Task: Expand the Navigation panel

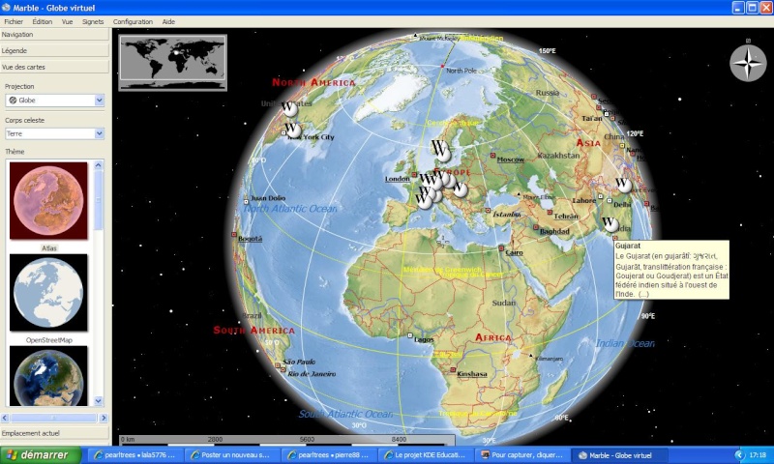Action: pos(54,35)
